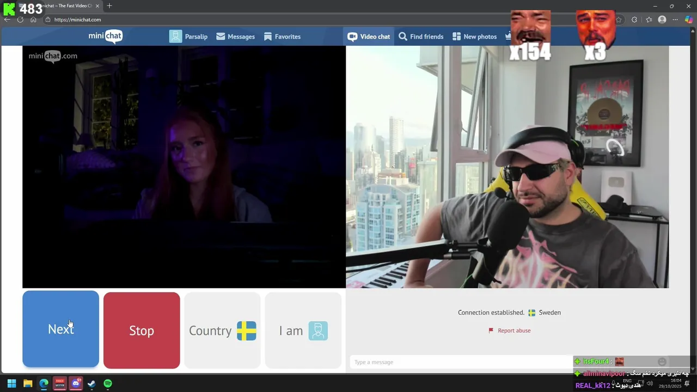Open the Favorites section
The height and width of the screenshot is (392, 697).
[x=282, y=36]
